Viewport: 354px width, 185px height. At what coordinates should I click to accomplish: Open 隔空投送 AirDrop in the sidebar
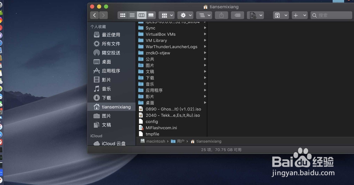(x=112, y=53)
